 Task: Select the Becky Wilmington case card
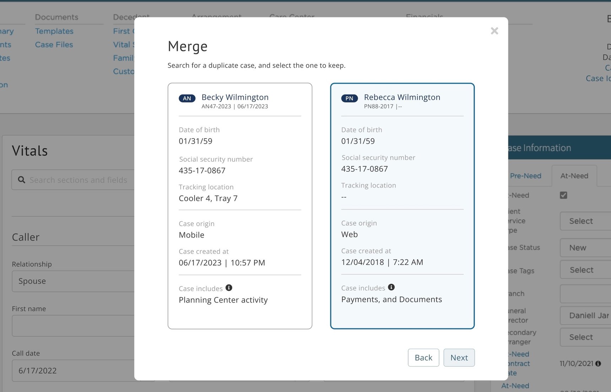(240, 206)
